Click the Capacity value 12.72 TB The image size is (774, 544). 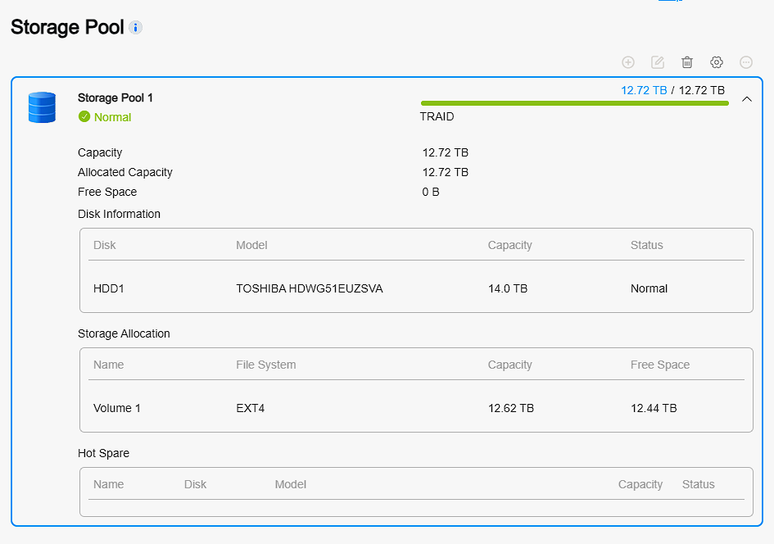click(x=446, y=152)
